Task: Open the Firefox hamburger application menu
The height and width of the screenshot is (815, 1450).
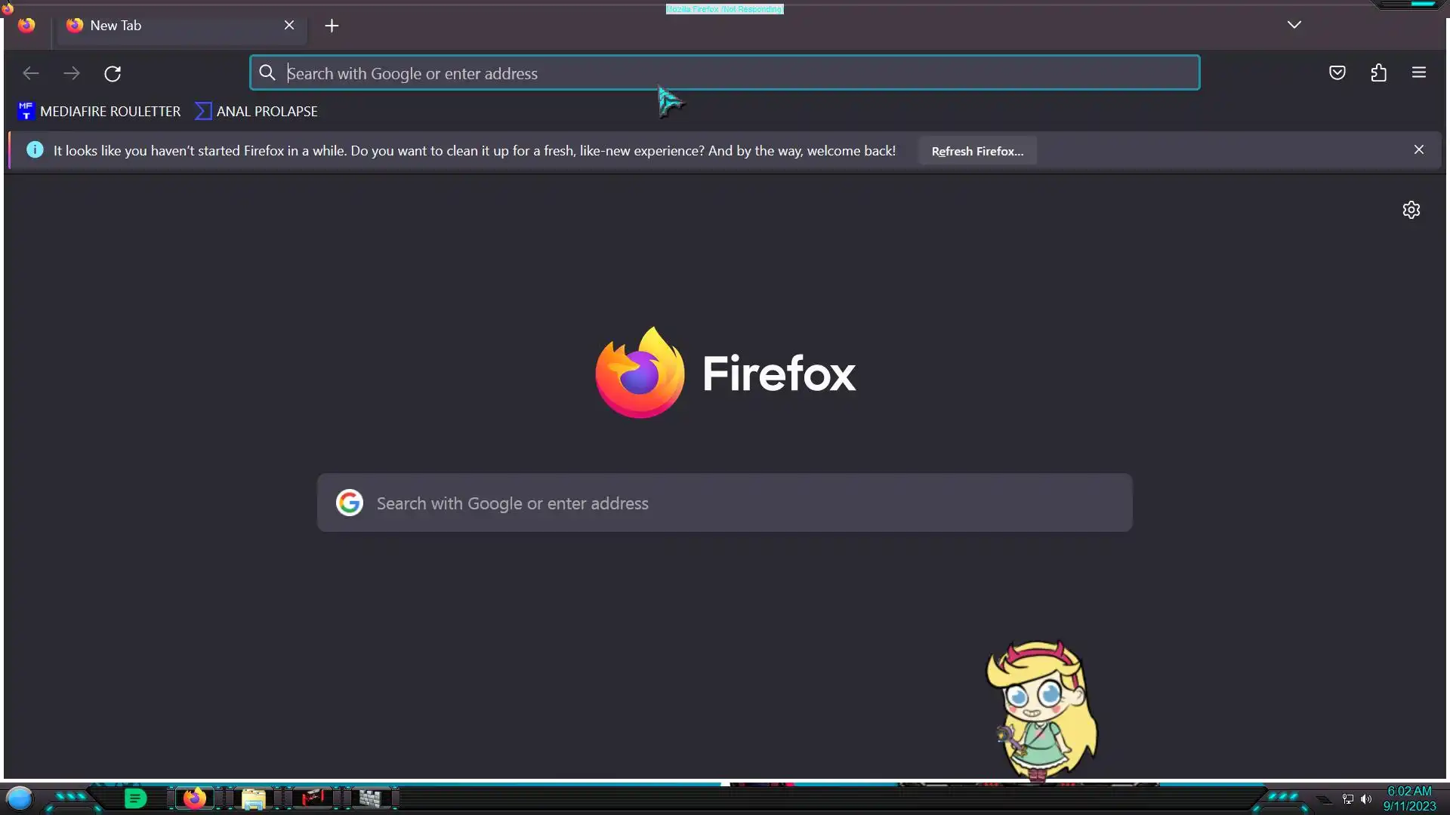Action: click(1418, 73)
